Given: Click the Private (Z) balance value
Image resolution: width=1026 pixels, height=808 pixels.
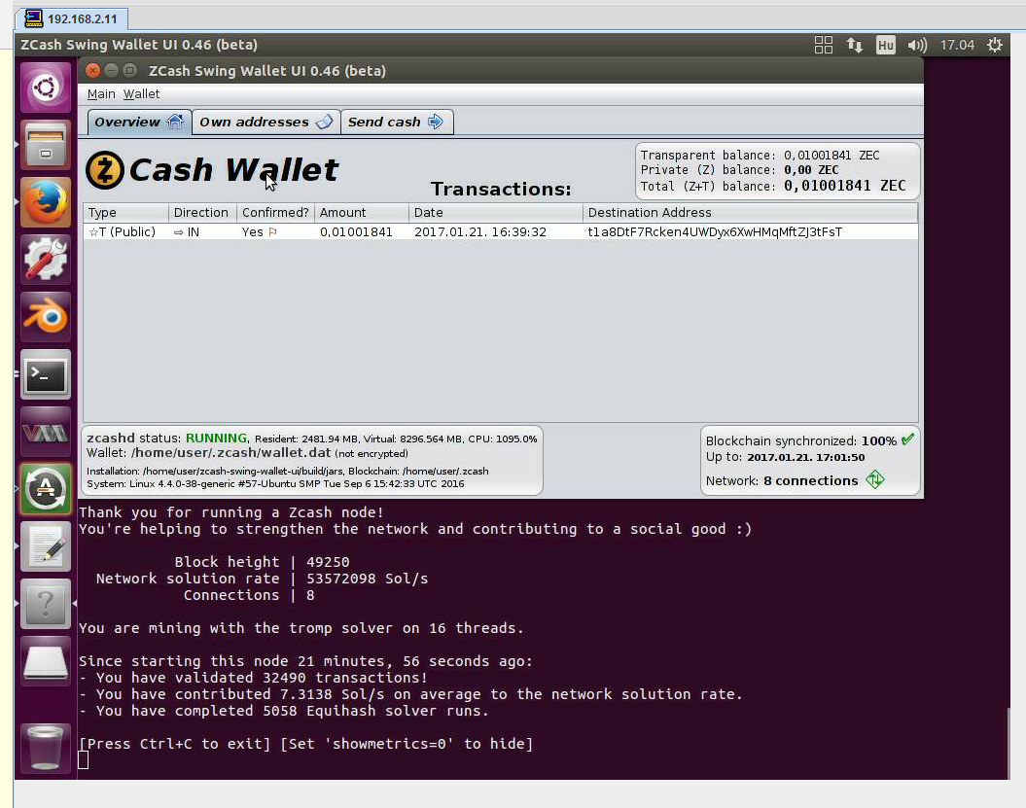Looking at the screenshot, I should pyautogui.click(x=811, y=170).
